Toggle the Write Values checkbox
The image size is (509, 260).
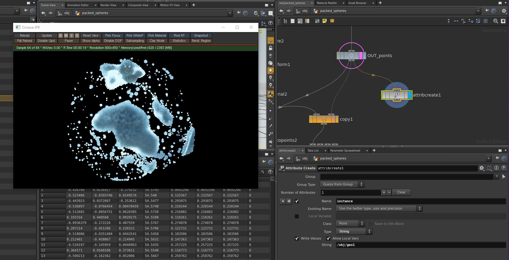tap(297, 239)
